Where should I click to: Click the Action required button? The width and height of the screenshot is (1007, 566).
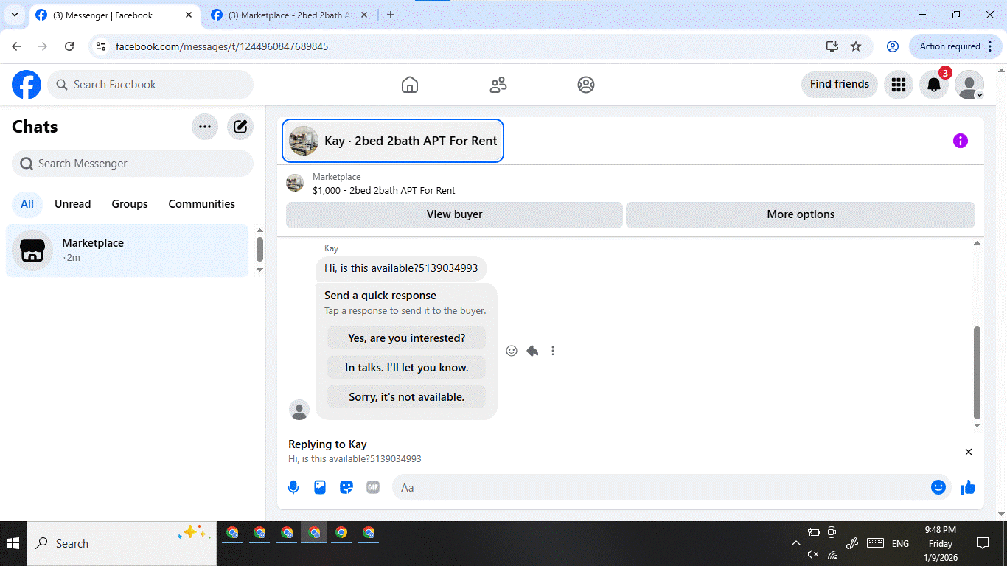[x=955, y=46]
